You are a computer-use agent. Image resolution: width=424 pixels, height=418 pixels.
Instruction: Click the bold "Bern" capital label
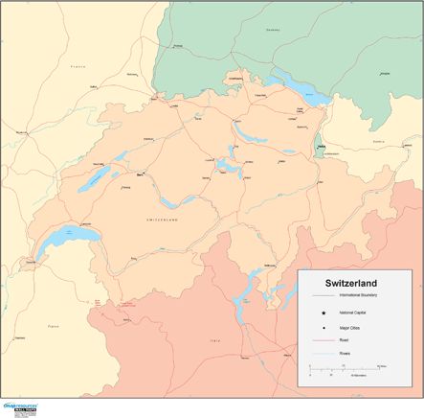140,174
